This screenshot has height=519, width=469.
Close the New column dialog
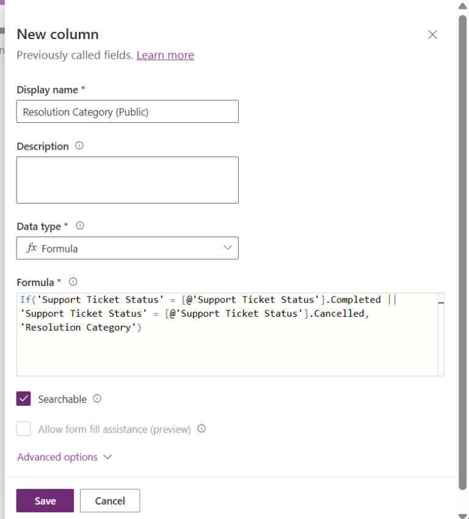coord(432,35)
